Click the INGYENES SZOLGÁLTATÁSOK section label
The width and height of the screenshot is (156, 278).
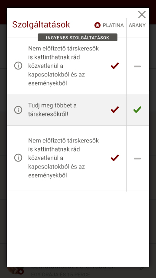point(78,37)
